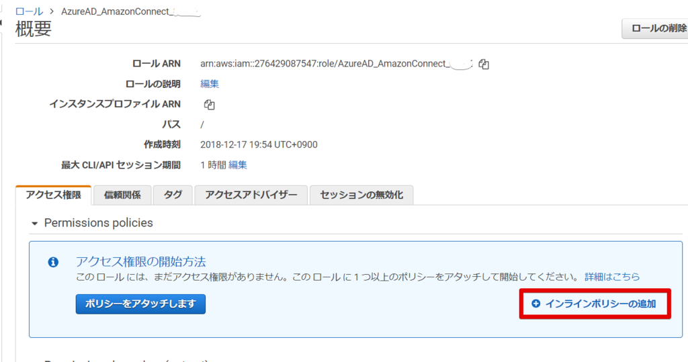Edit the max CLI/API session duration
This screenshot has width=688, height=362.
(x=238, y=165)
